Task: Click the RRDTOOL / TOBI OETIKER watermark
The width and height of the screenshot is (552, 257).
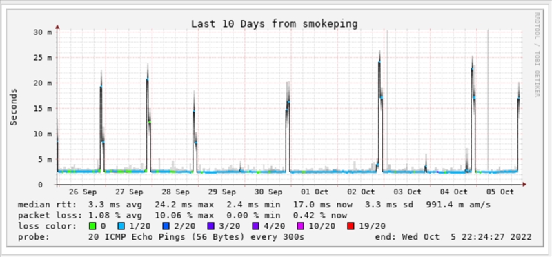Action: pos(537,54)
